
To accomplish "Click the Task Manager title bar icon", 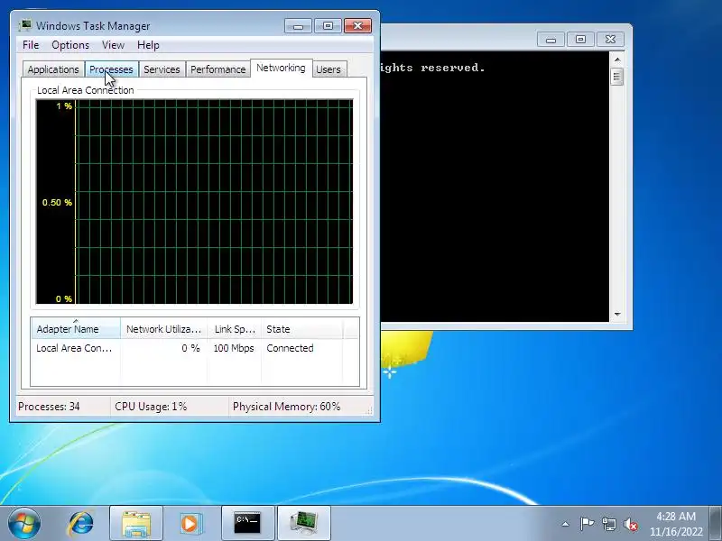I will point(25,25).
